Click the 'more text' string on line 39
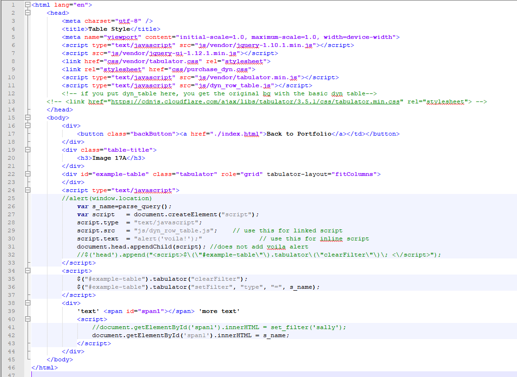Image resolution: width=517 pixels, height=377 pixels. 219,311
